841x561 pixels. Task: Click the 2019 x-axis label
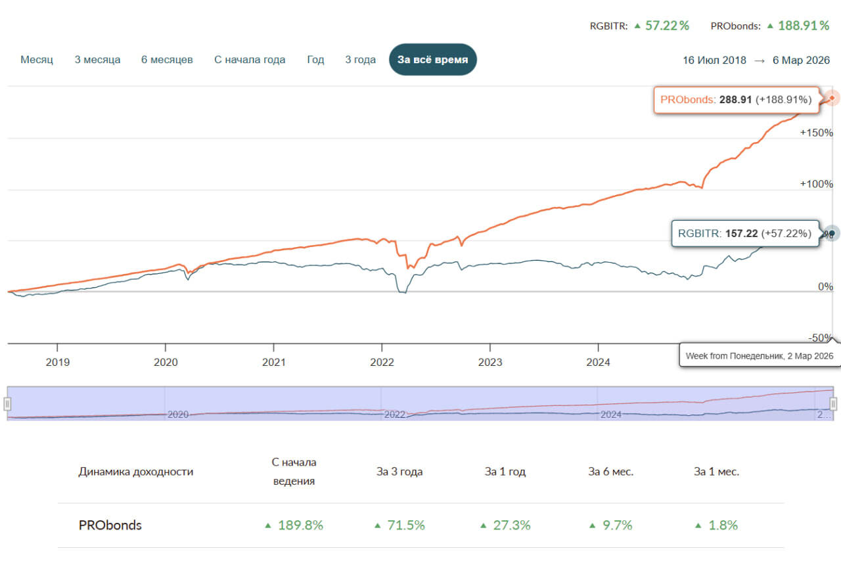tap(57, 362)
